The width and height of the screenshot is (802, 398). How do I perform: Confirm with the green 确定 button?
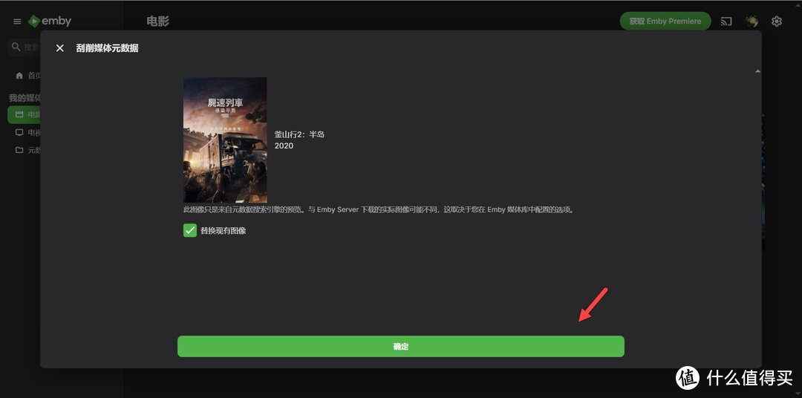400,346
